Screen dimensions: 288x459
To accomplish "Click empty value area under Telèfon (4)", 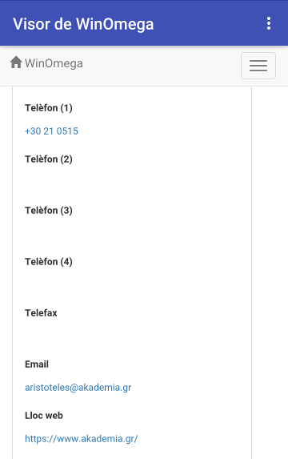I will point(132,284).
